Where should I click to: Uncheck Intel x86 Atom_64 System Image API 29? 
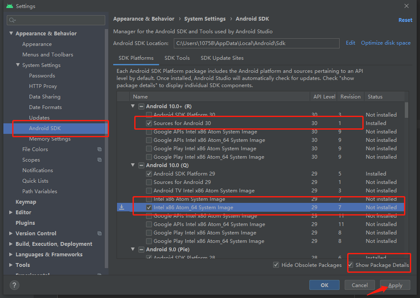click(149, 208)
